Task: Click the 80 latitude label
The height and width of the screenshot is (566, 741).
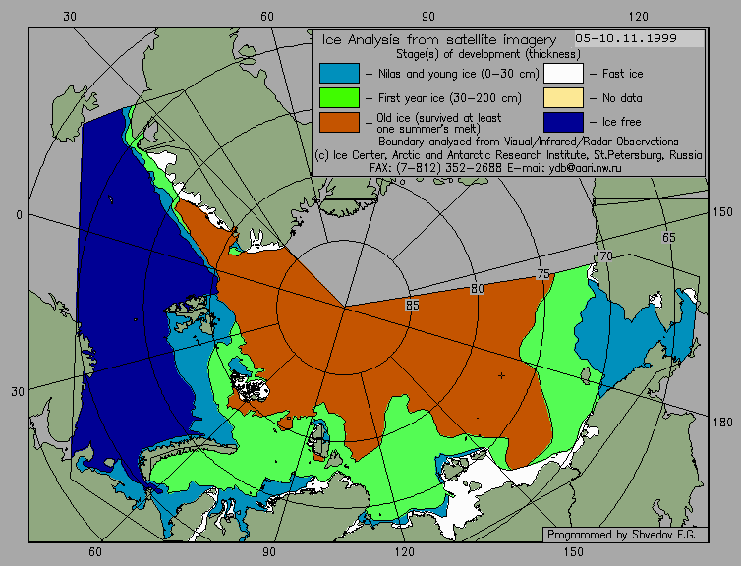Action: pos(478,289)
